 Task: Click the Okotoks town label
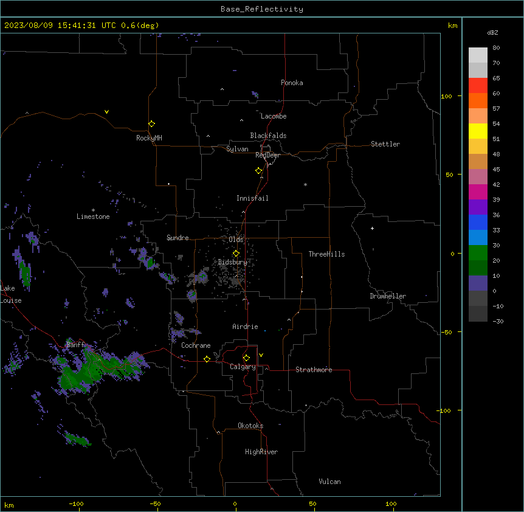pos(250,426)
